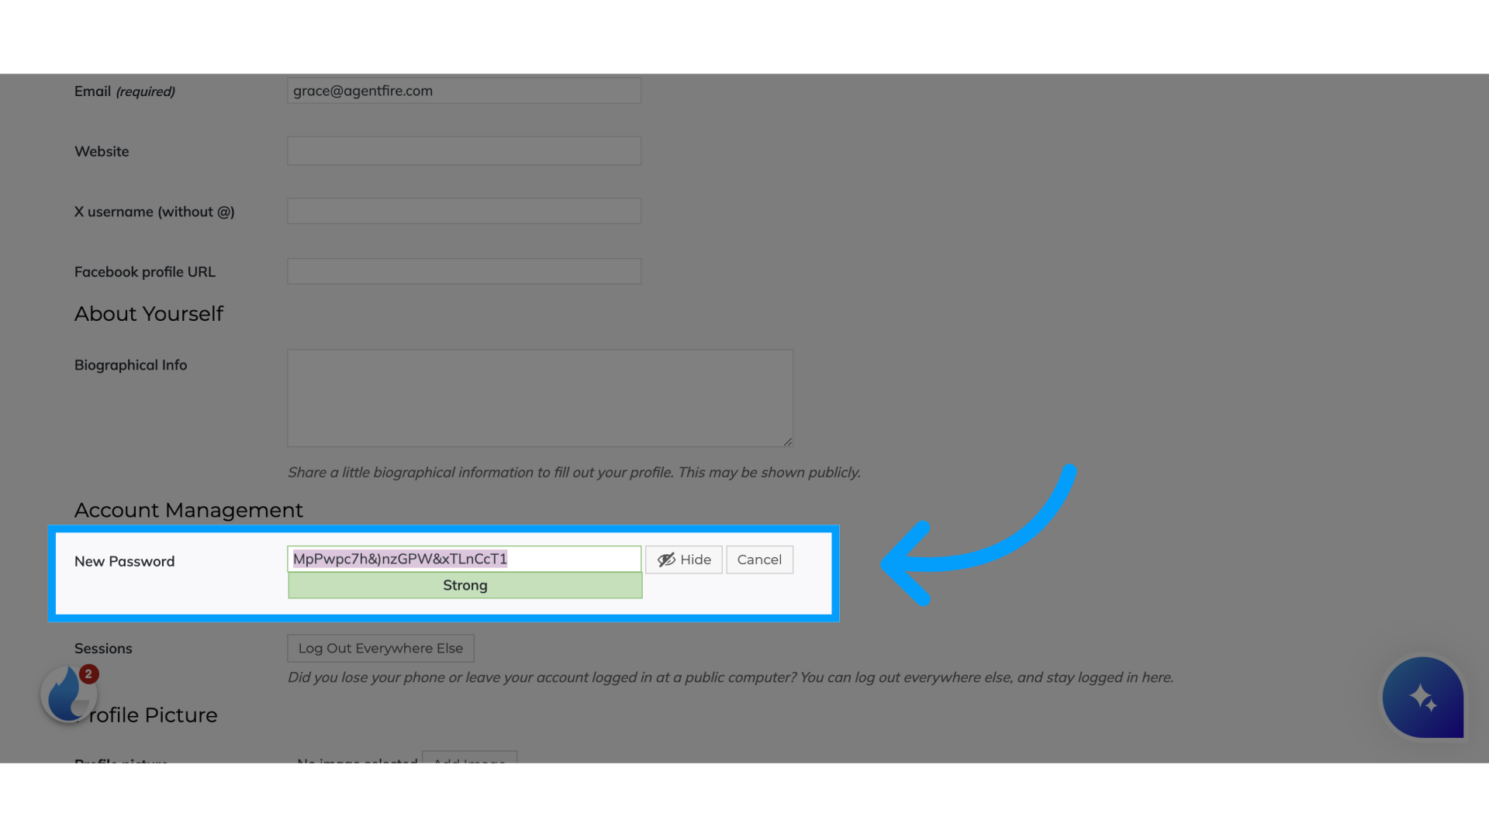Select the About Yourself section label

[x=150, y=314]
